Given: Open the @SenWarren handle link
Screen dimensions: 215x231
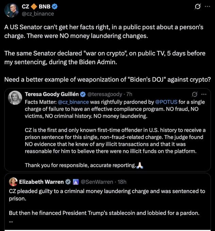Looking at the screenshot, I should pyautogui.click(x=97, y=182).
